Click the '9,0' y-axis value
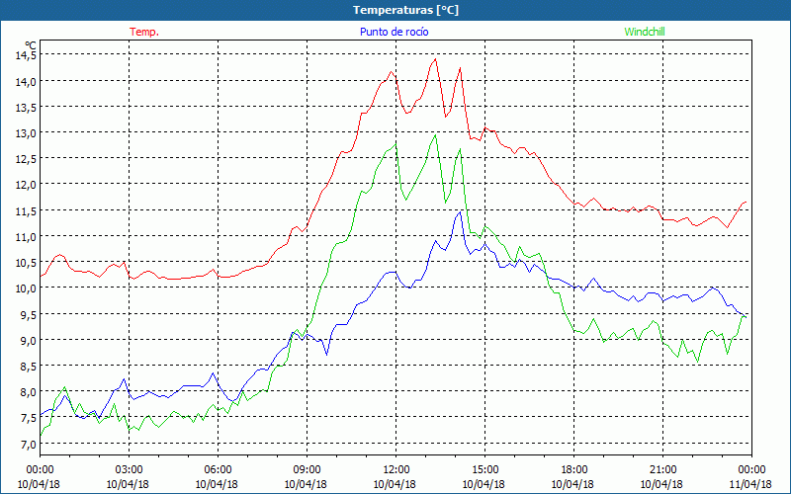The width and height of the screenshot is (791, 494). [29, 340]
